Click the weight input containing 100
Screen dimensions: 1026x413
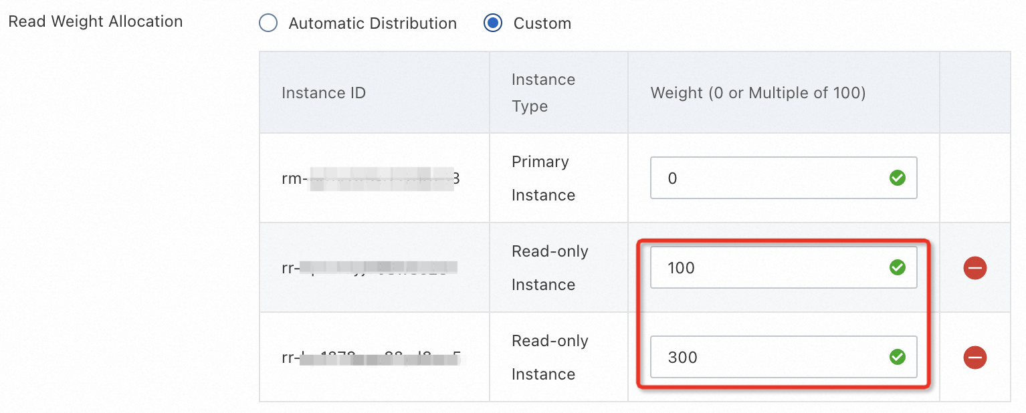tap(769, 268)
